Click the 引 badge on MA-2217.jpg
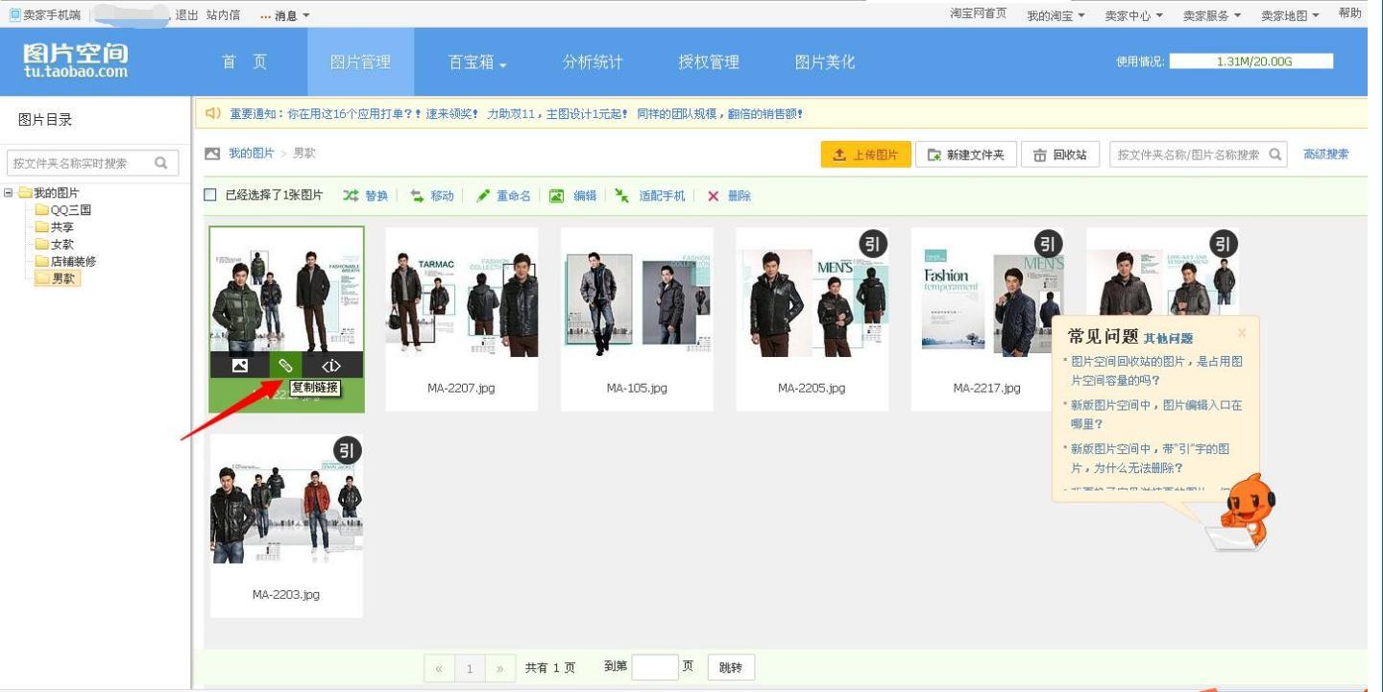The width and height of the screenshot is (1383, 692). coord(1048,244)
